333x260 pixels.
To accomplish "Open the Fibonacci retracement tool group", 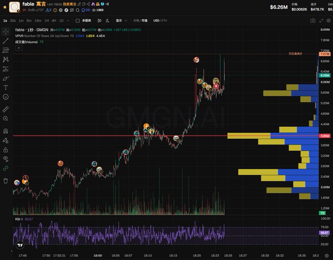I will click(x=6, y=50).
